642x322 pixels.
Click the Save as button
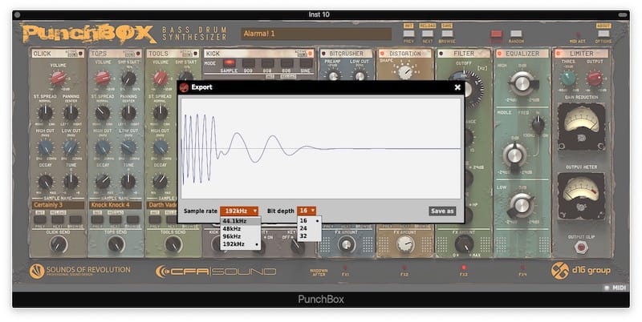pos(442,211)
